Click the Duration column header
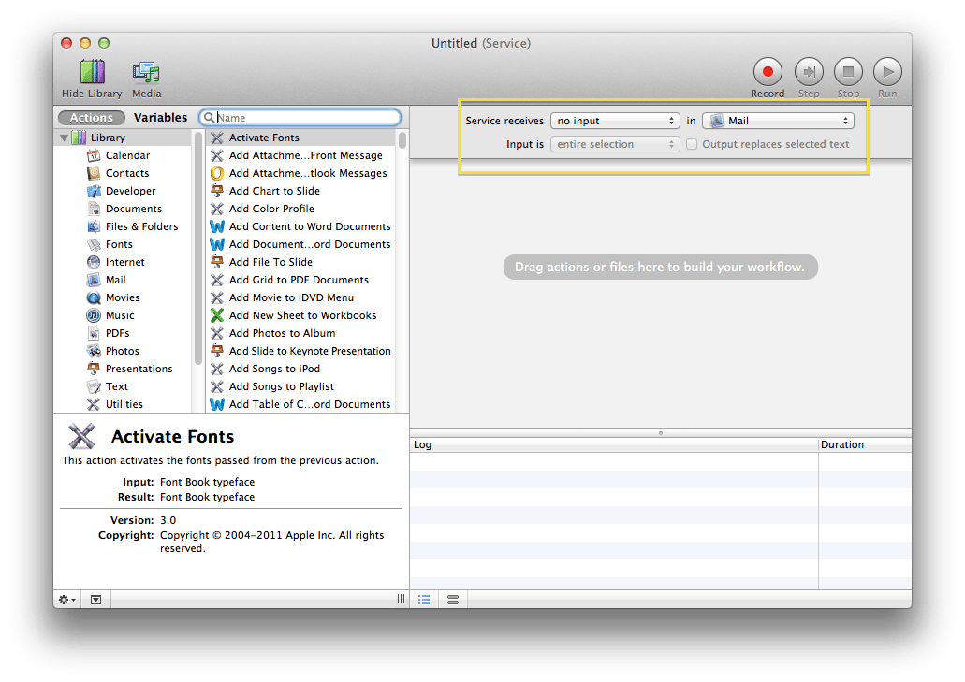This screenshot has width=965, height=682. [865, 444]
